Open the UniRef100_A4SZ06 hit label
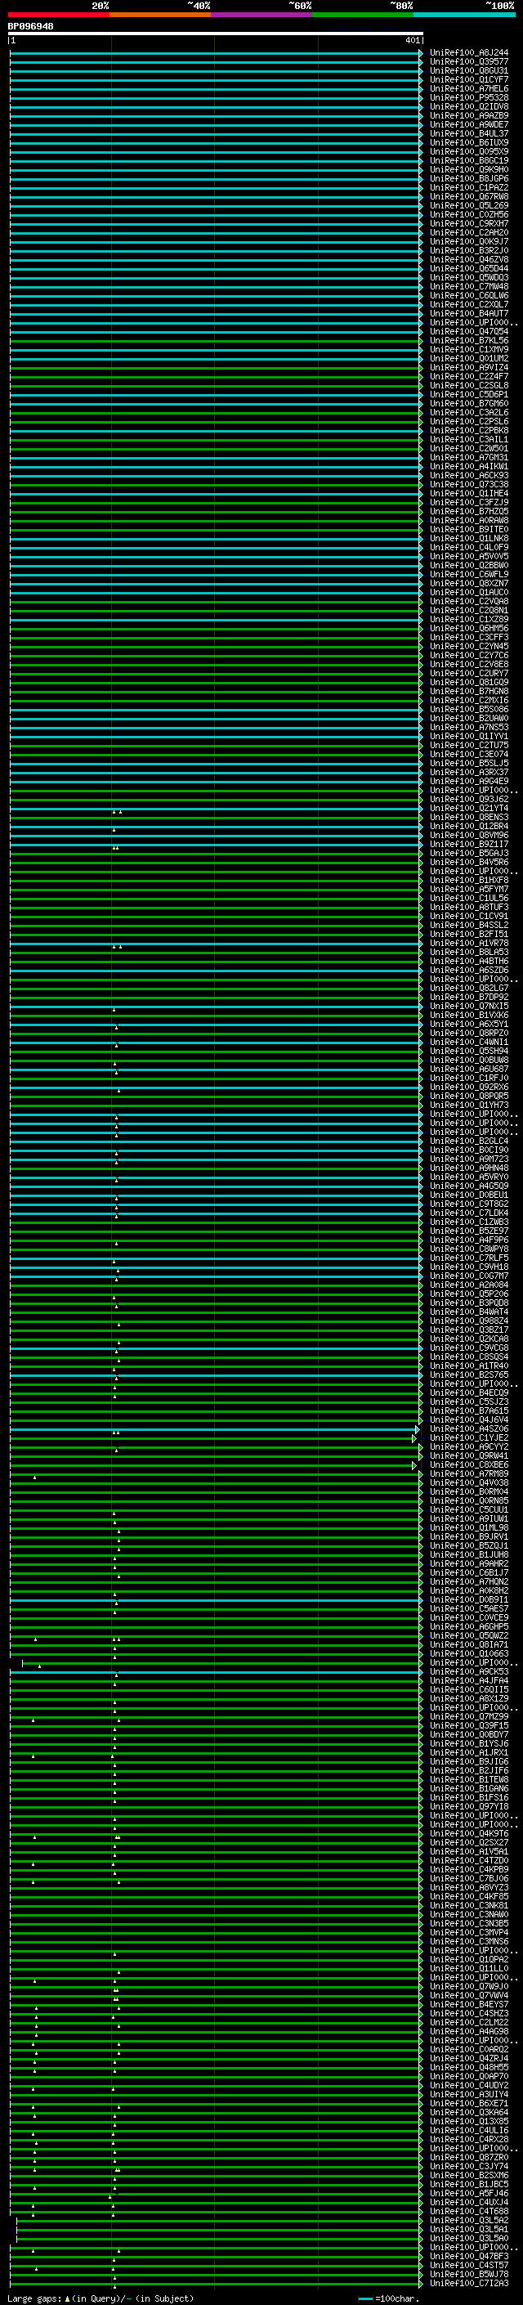This screenshot has width=523, height=2305. click(x=468, y=1429)
